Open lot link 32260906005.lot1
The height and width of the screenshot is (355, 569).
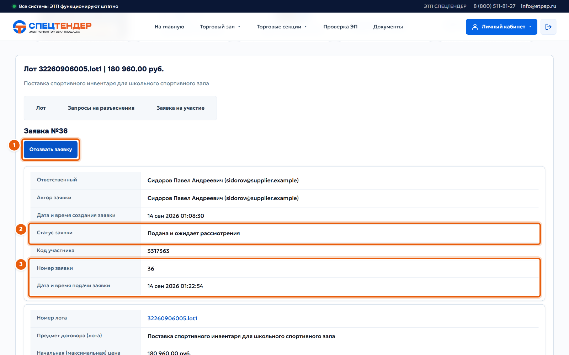(172, 318)
